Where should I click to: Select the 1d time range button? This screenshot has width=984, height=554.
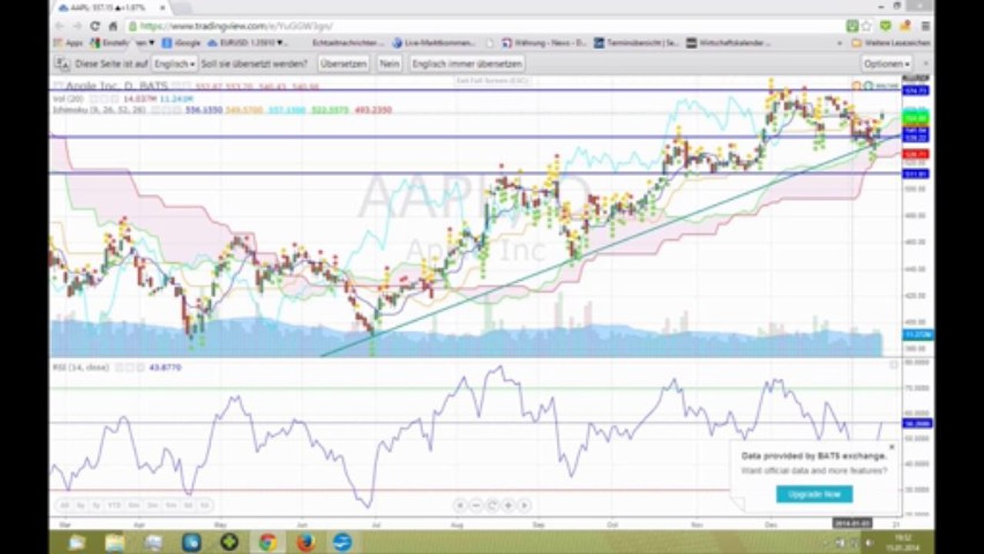(x=205, y=506)
